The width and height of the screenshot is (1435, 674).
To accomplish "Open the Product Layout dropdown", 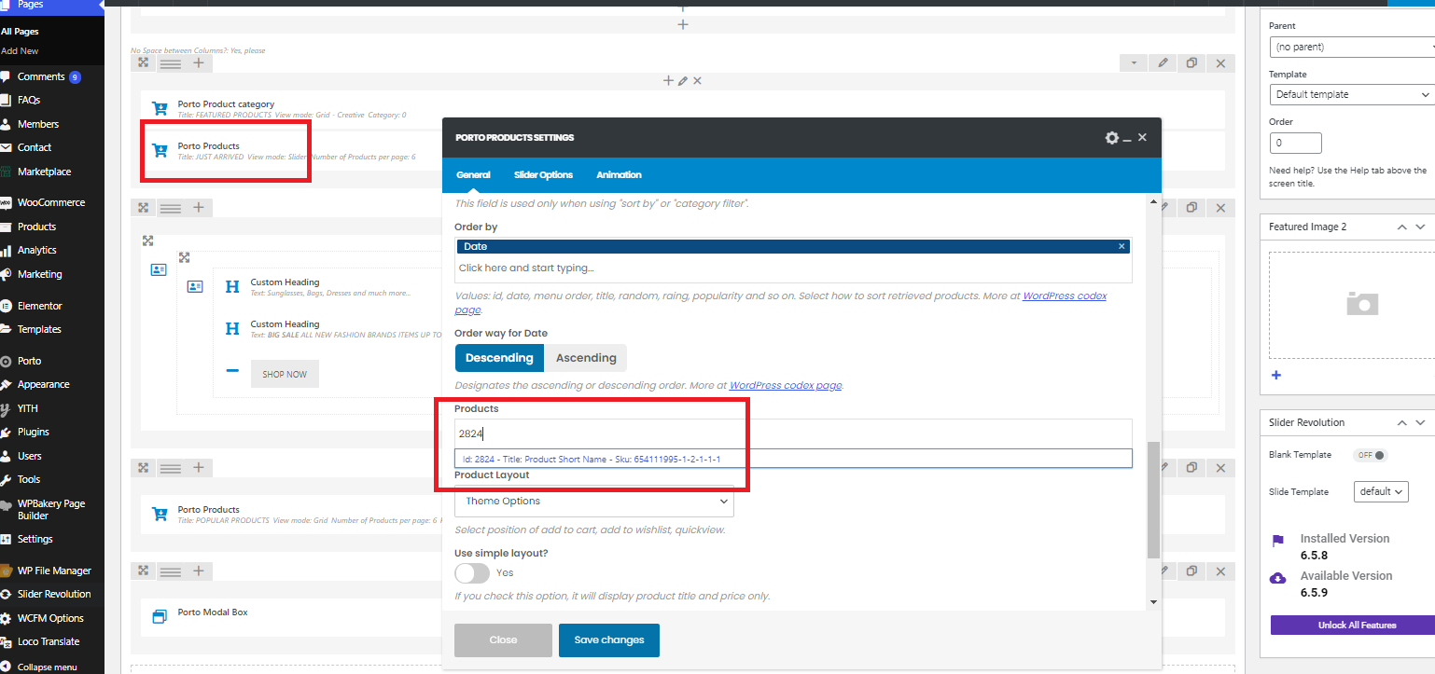I will (x=594, y=502).
